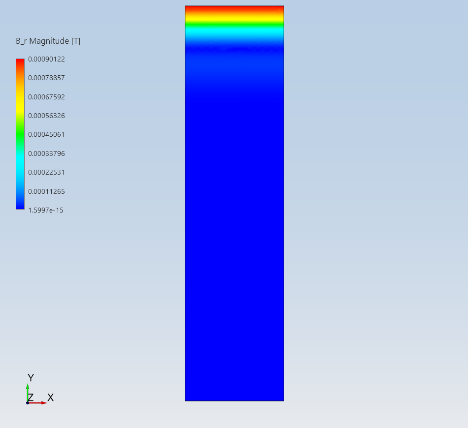Select legend value 0.00056326
Viewport: 468px width, 428px height.
pyautogui.click(x=46, y=116)
